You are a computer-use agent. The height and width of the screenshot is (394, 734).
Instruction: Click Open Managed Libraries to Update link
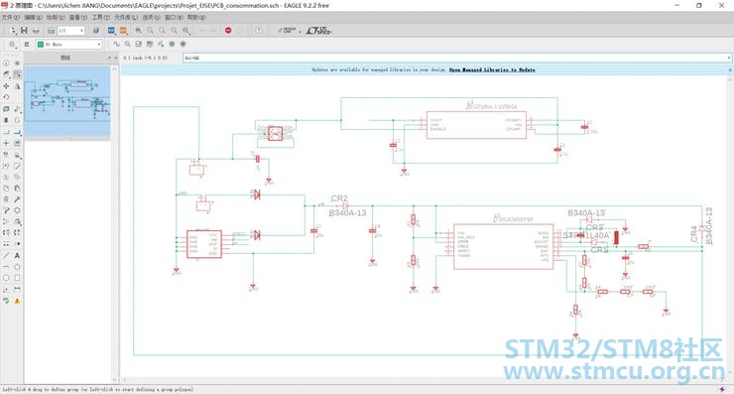point(492,69)
